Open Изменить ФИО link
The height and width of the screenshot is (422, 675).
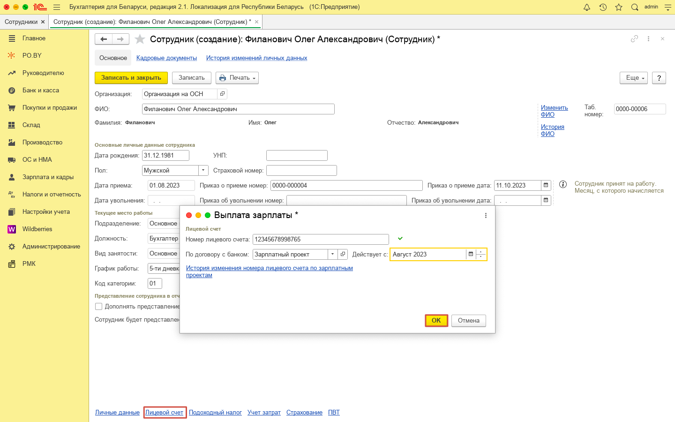554,111
